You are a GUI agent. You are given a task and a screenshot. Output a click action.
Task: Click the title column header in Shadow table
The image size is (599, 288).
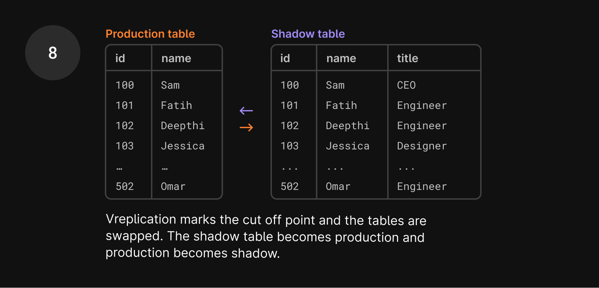click(407, 58)
